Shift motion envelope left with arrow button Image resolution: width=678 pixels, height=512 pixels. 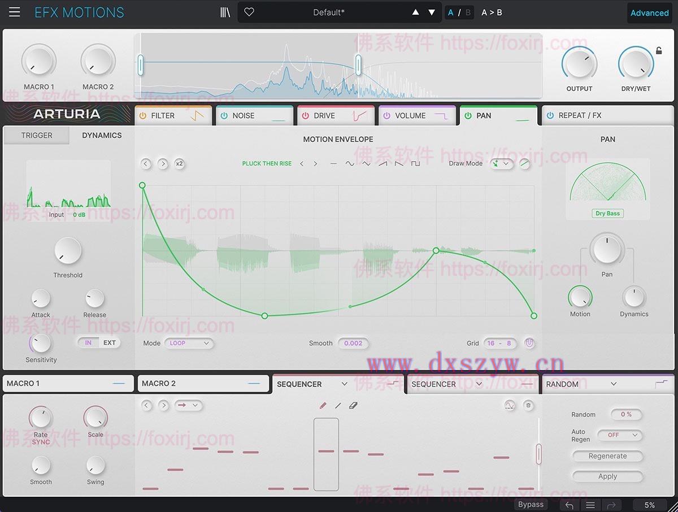tap(146, 164)
